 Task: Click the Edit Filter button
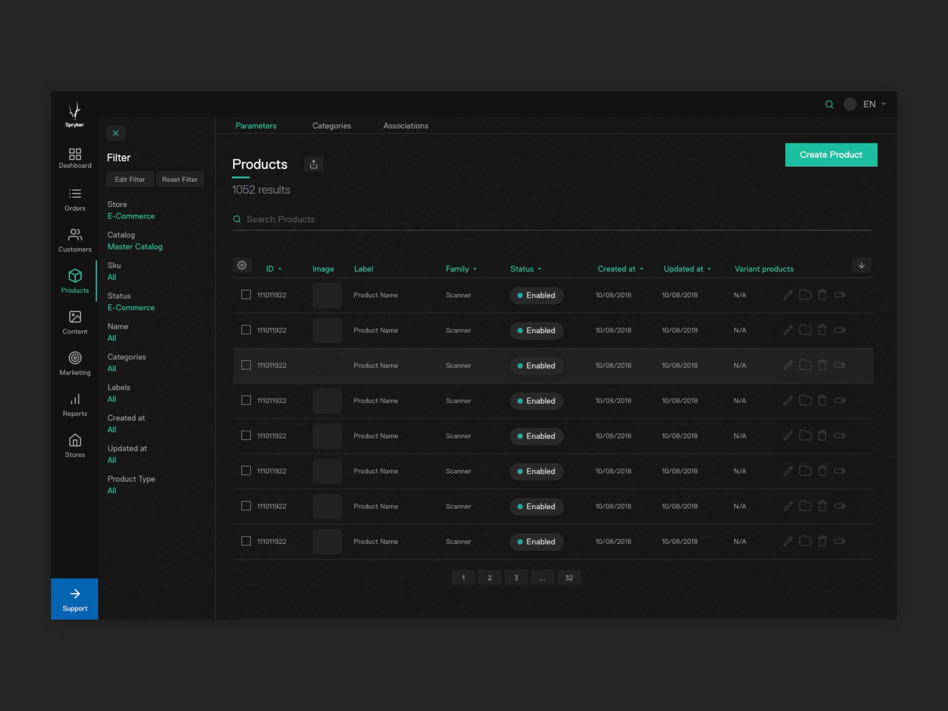130,179
